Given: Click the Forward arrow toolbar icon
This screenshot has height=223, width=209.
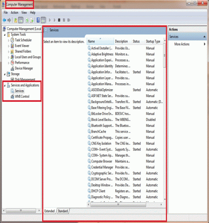Looking at the screenshot, I should 9,20.
